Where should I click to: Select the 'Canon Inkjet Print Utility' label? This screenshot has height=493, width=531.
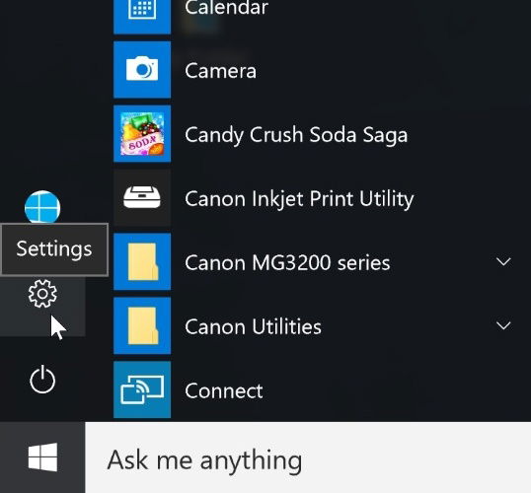pos(299,199)
